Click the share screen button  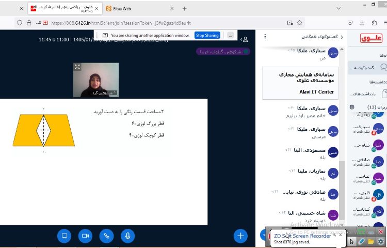64,236
